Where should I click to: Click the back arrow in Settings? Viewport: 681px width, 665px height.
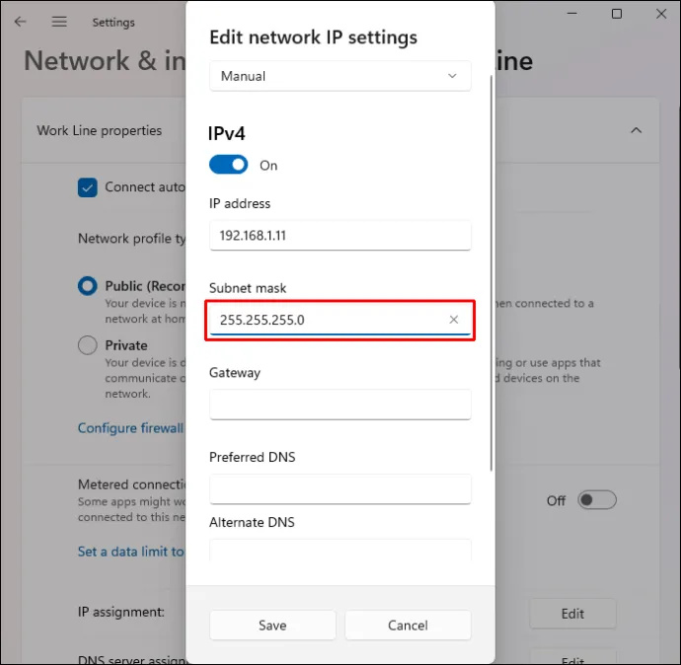pos(20,22)
